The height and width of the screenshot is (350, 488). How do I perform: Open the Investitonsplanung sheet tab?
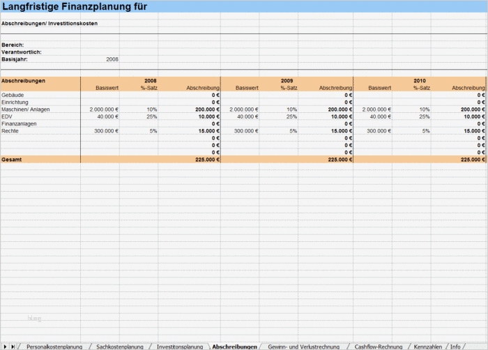pyautogui.click(x=180, y=347)
